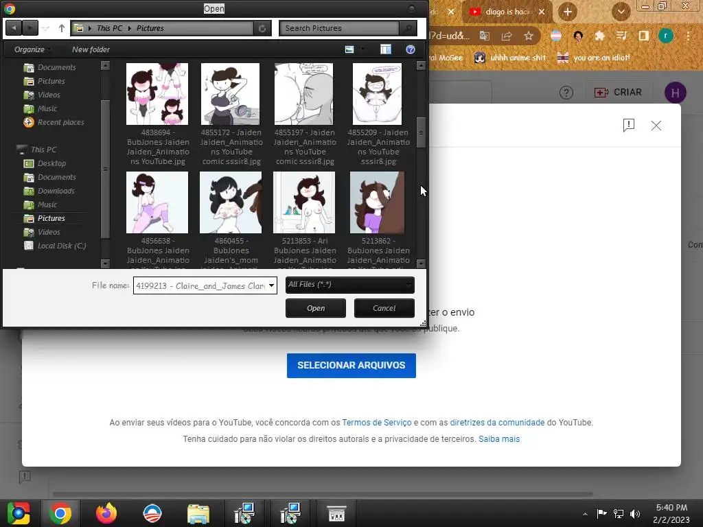This screenshot has height=527, width=703.
Task: Open the uhhh anime shit bookmark
Action: [x=510, y=58]
